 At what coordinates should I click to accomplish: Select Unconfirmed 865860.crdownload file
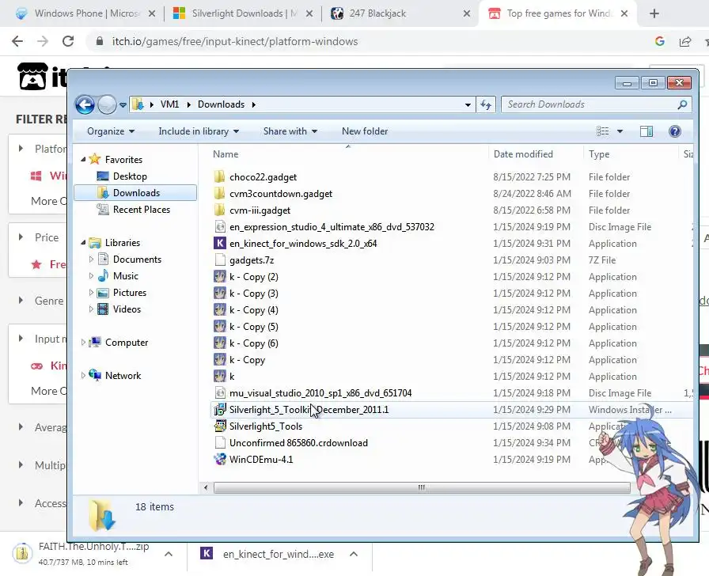point(298,443)
